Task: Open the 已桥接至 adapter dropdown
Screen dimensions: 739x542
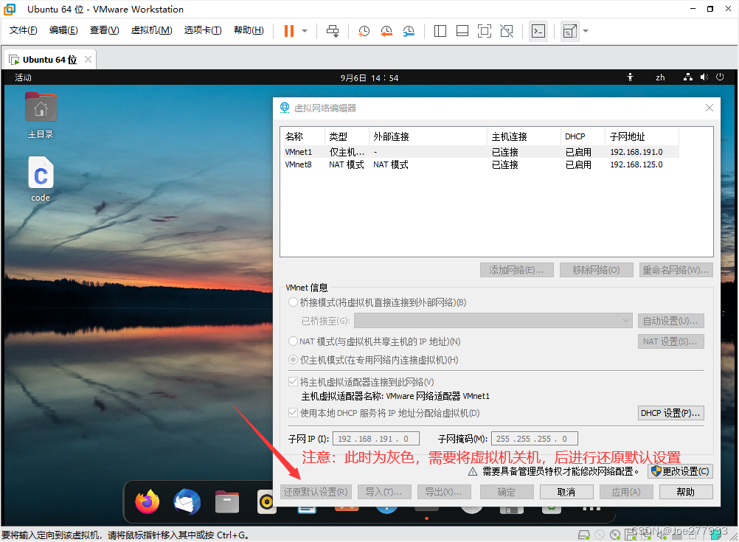Action: (493, 321)
